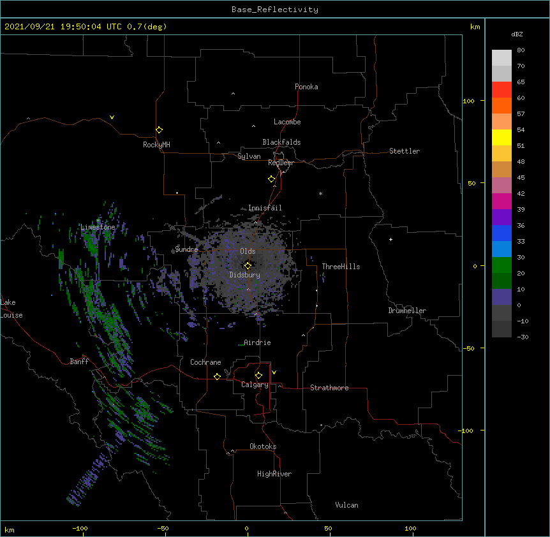Viewport: 550px width, 537px height.
Task: Click the Lacombe city label
Action: [287, 122]
